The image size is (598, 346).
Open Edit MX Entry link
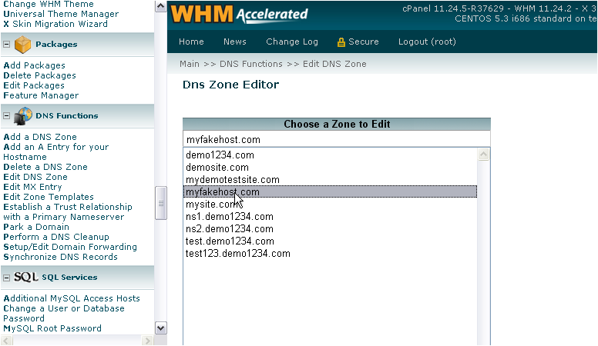coord(32,187)
